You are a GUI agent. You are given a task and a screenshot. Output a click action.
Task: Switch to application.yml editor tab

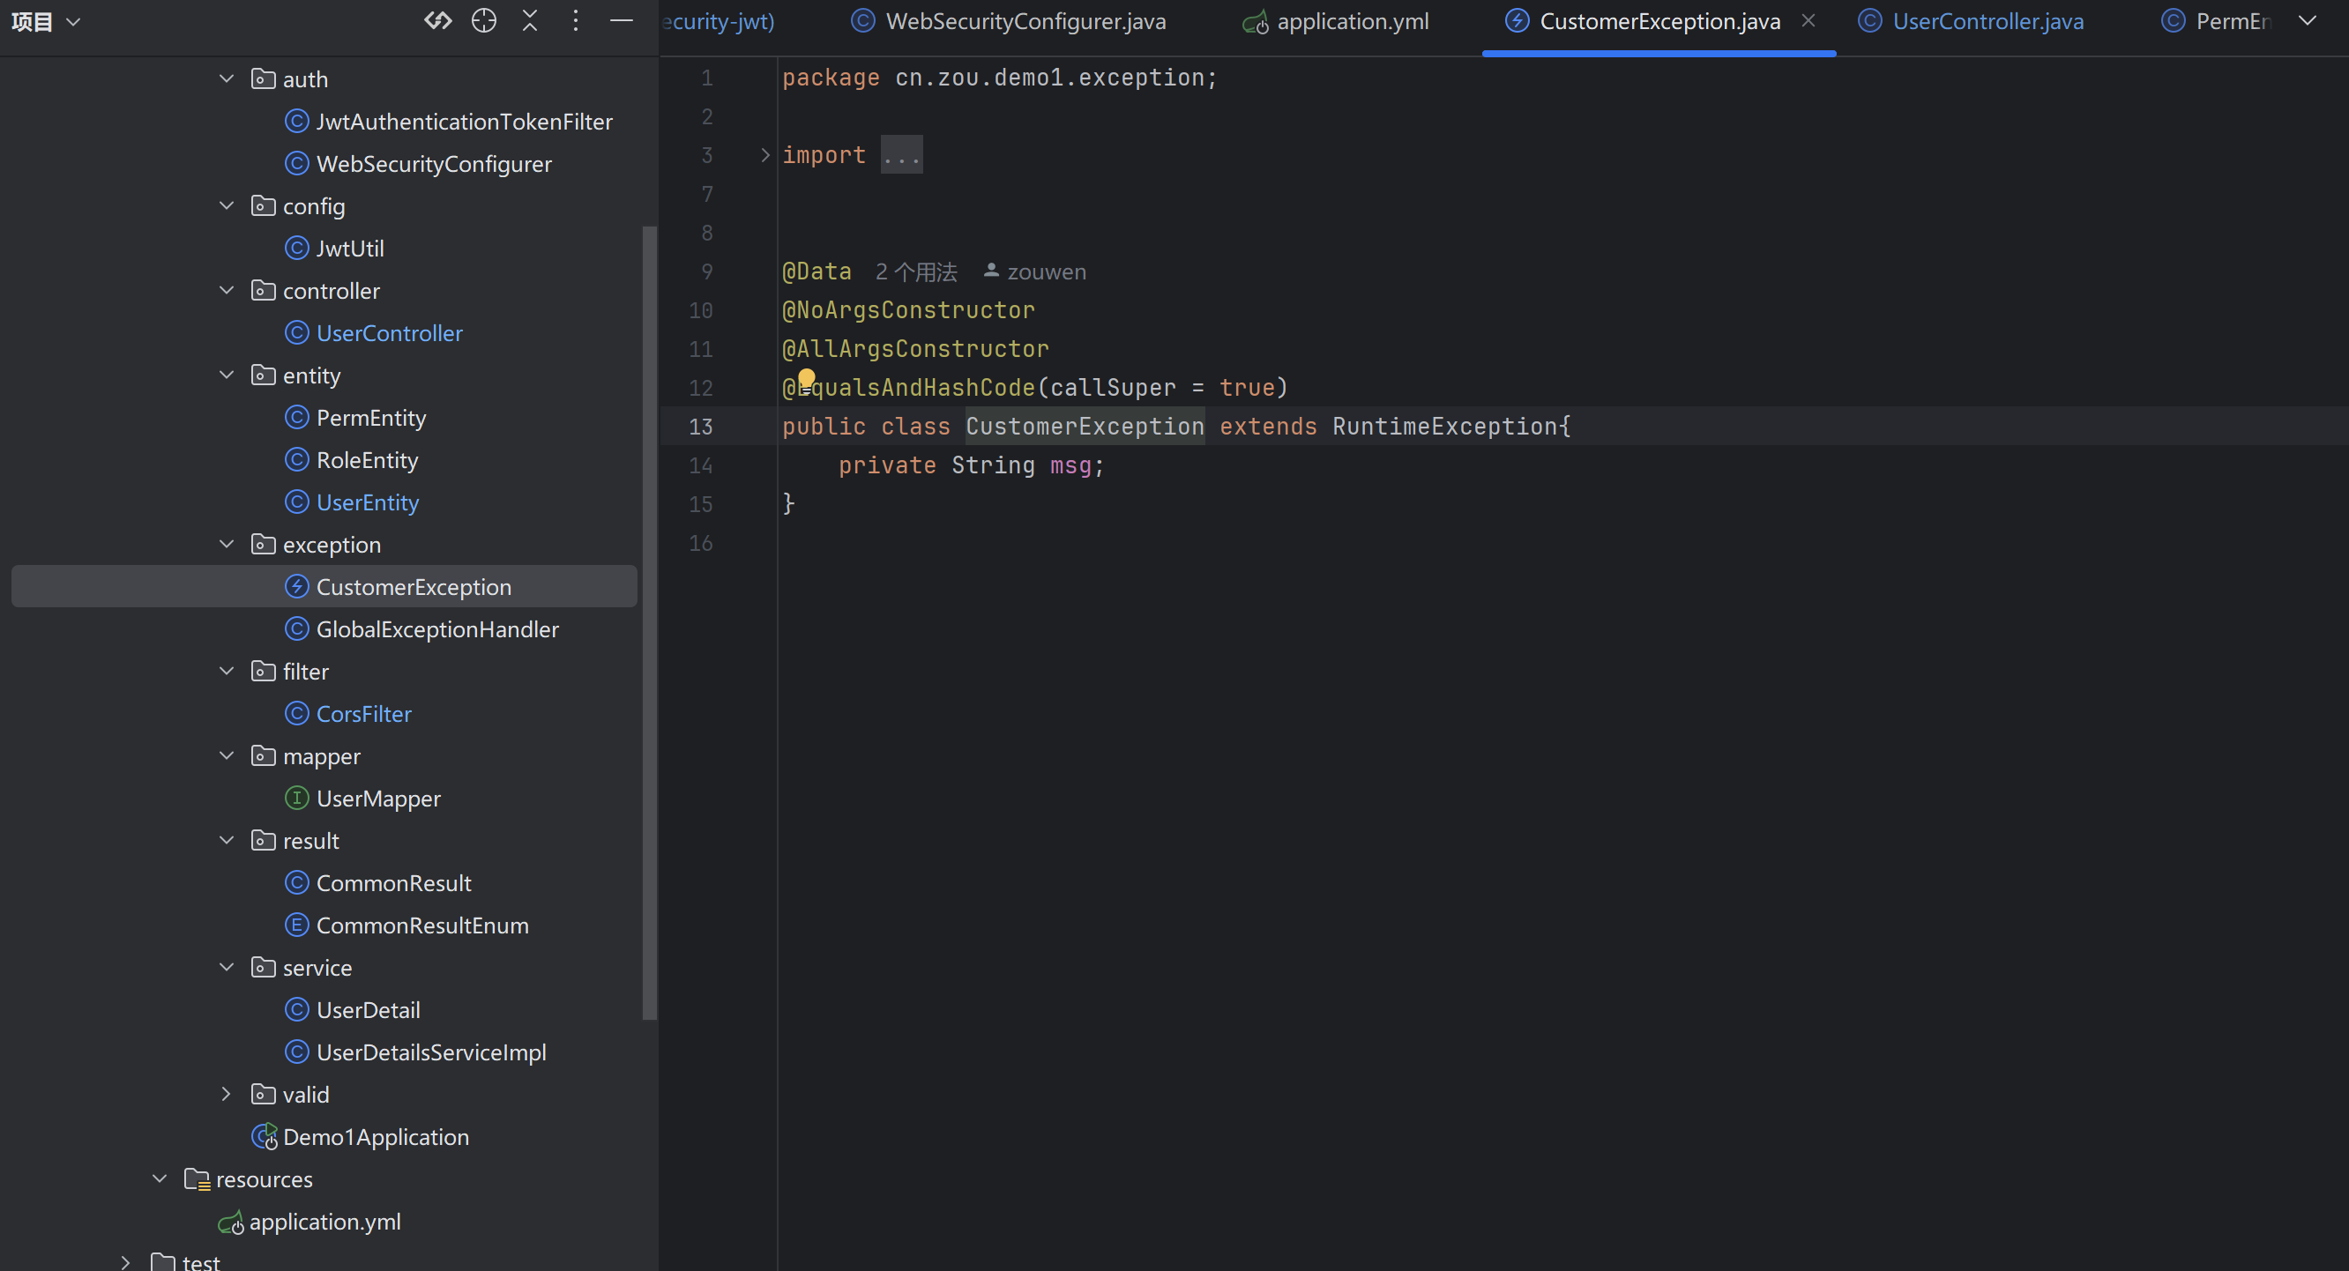coord(1336,21)
